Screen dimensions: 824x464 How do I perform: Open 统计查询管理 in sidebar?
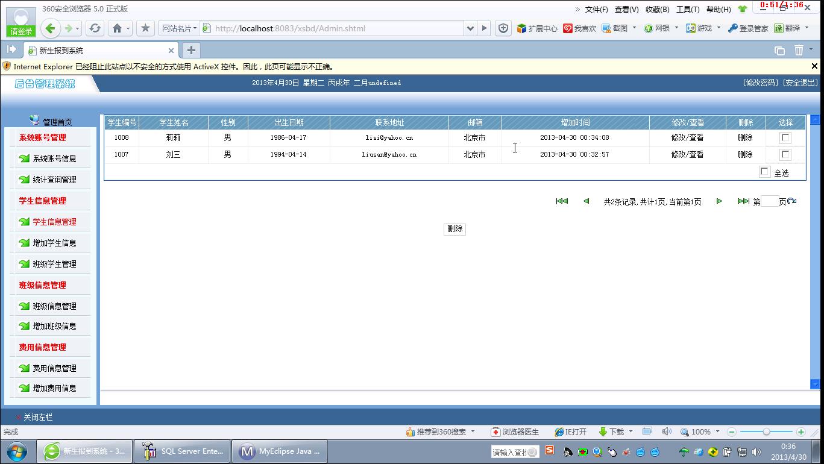54,180
